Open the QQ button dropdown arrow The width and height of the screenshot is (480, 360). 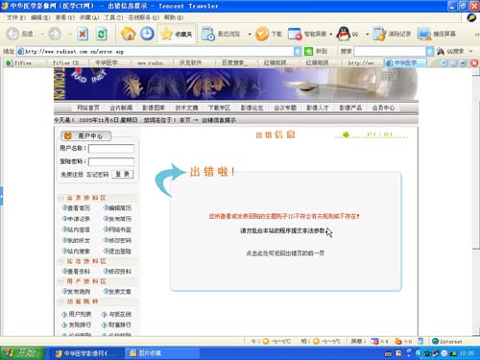tap(367, 34)
